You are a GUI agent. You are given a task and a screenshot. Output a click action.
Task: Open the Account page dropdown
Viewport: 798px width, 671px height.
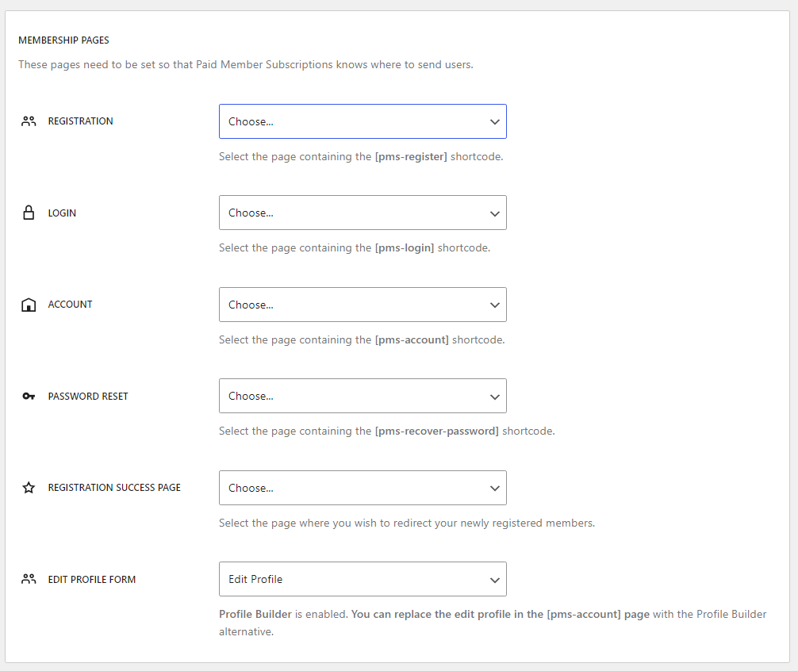tap(363, 305)
